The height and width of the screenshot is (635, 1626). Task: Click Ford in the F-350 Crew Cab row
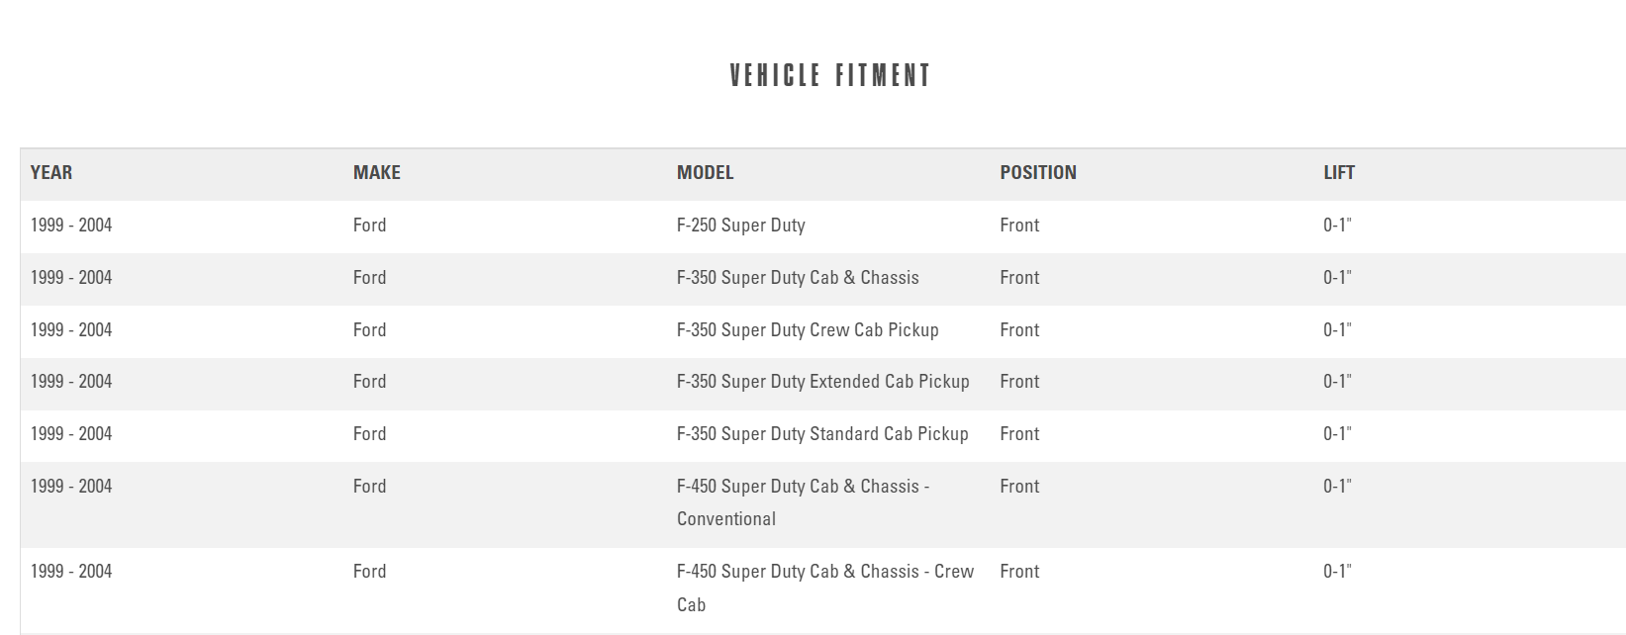click(369, 330)
